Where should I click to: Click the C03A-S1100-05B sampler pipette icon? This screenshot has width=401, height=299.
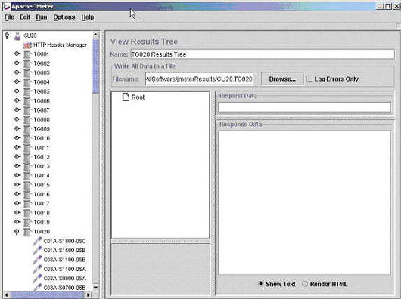coord(37,260)
